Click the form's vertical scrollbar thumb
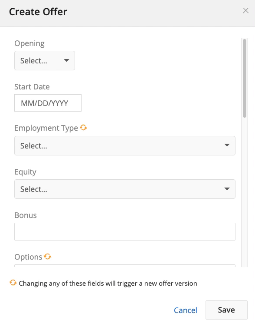255x323 pixels. [245, 78]
